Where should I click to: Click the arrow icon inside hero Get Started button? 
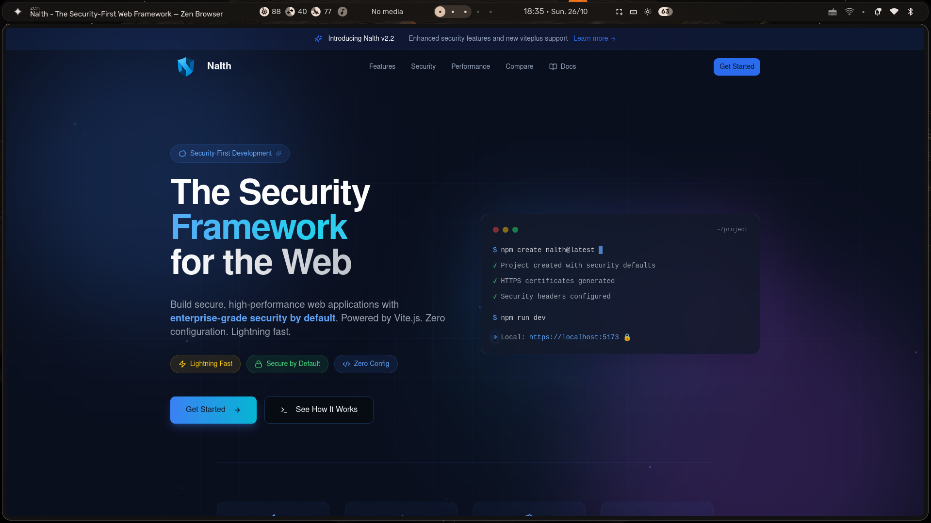(x=237, y=410)
